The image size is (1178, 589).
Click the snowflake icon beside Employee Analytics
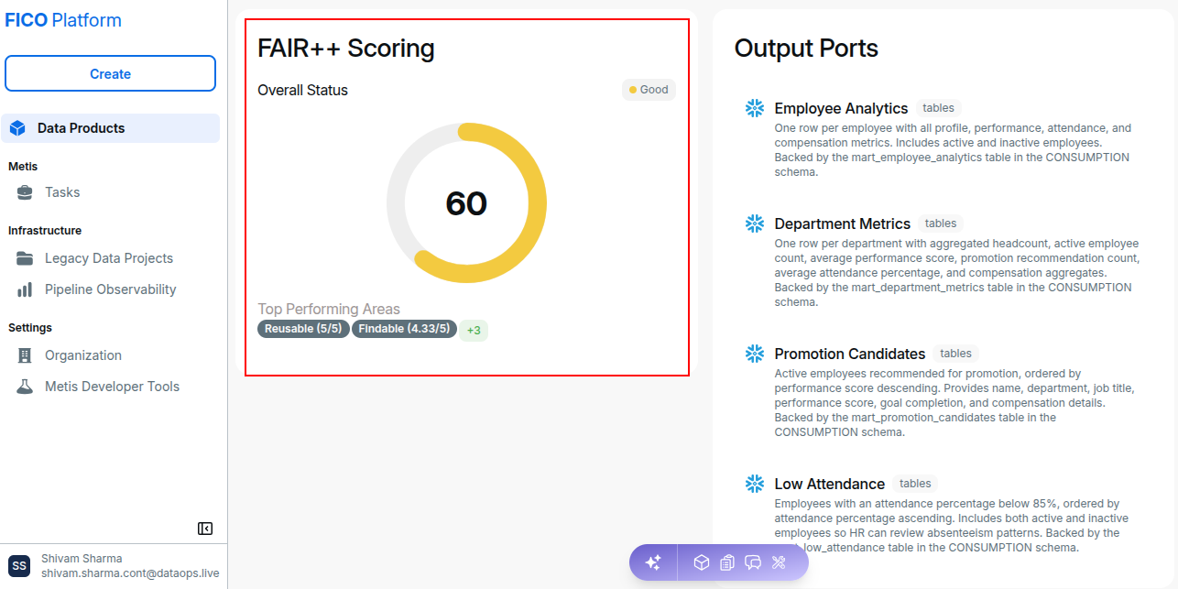click(755, 108)
